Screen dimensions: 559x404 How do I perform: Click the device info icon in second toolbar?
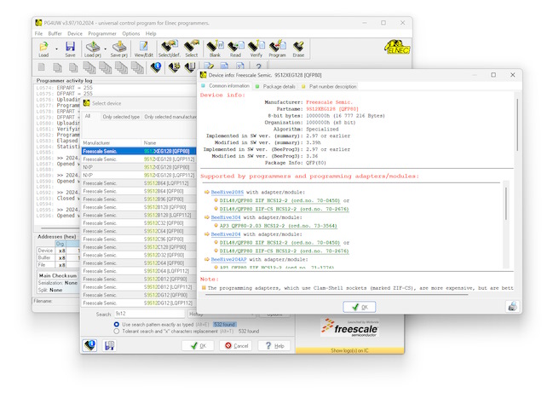pyautogui.click(x=156, y=66)
